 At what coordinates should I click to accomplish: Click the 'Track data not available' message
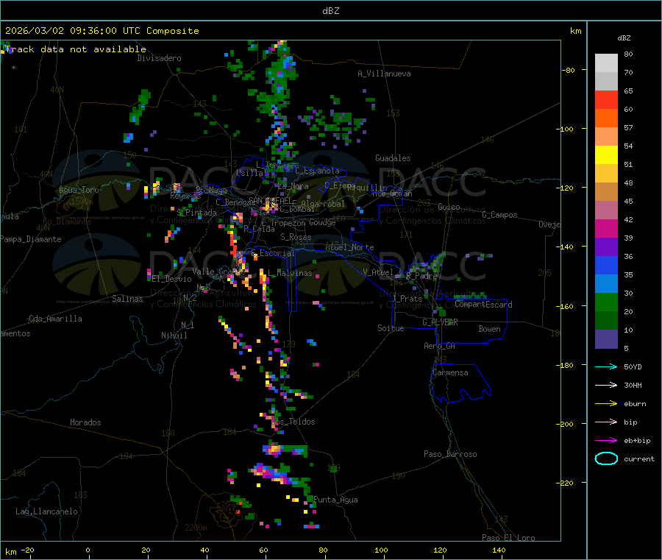76,49
